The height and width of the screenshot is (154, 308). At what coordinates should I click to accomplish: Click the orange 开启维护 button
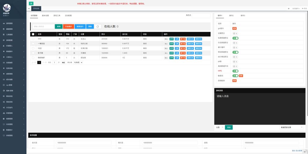(x=69, y=26)
